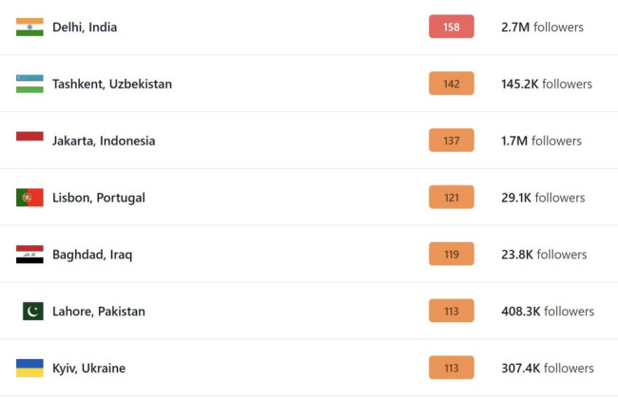Screen dimensions: 618x399
Task: Click the Indonesia flag icon
Action: (x=29, y=138)
